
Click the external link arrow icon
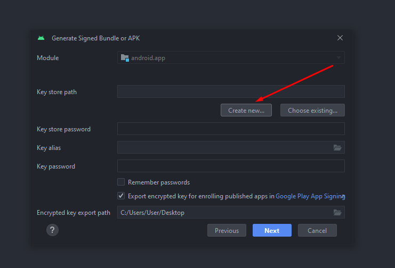[343, 196]
